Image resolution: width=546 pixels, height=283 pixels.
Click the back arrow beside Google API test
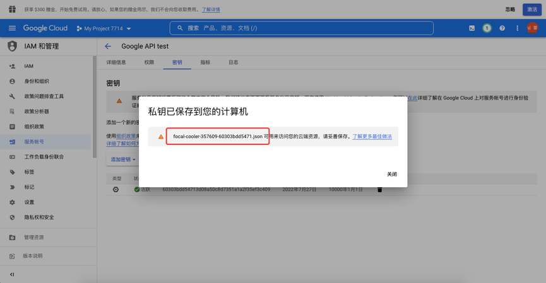pos(108,47)
